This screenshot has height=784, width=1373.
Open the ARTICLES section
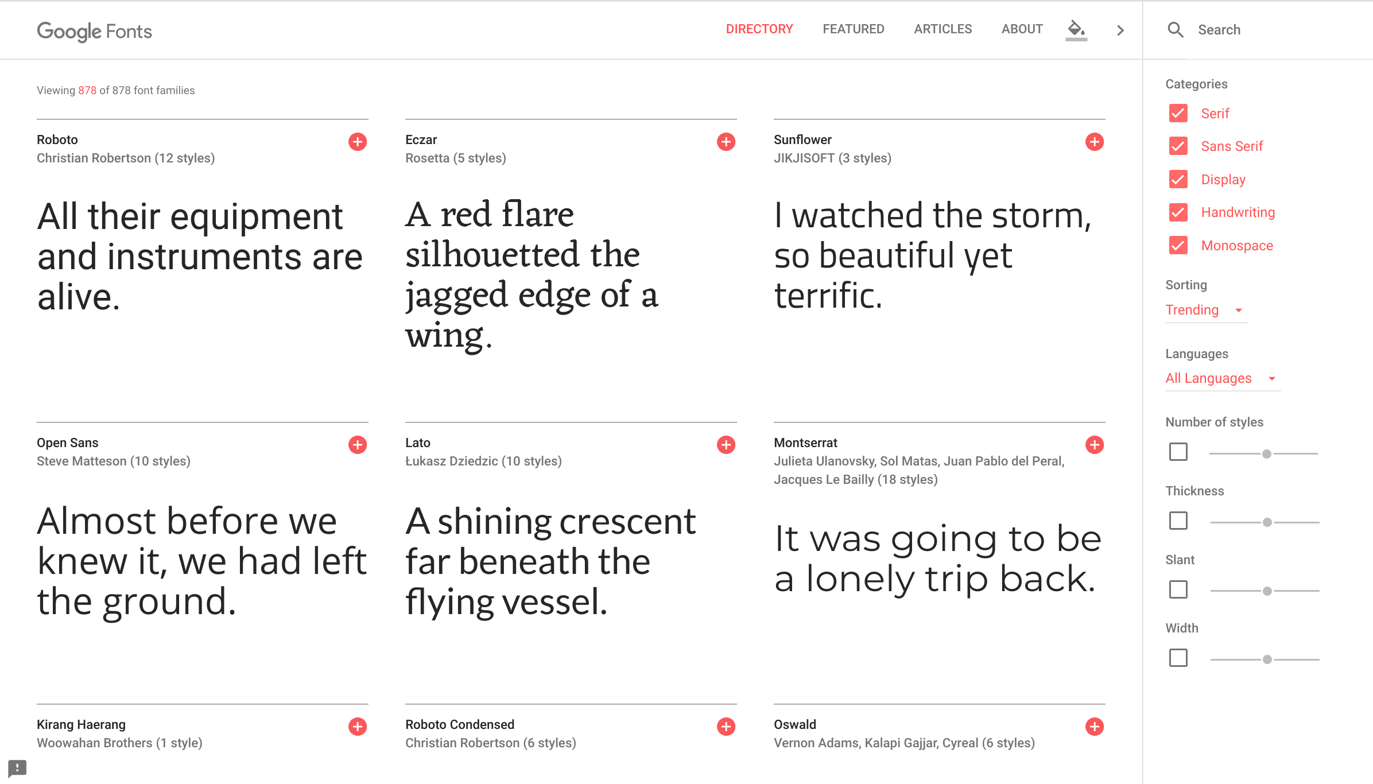coord(943,29)
